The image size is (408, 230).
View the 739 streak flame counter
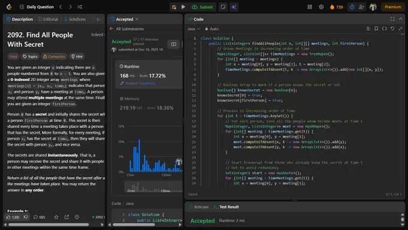[x=337, y=7]
